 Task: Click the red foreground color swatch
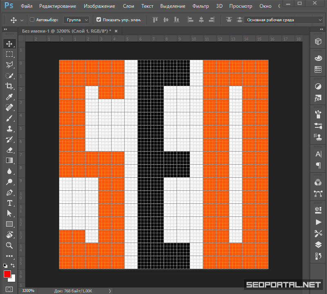(7, 274)
